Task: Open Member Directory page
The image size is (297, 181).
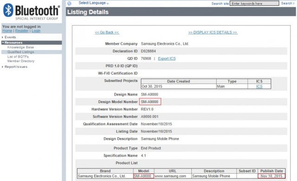Action: (x=21, y=61)
